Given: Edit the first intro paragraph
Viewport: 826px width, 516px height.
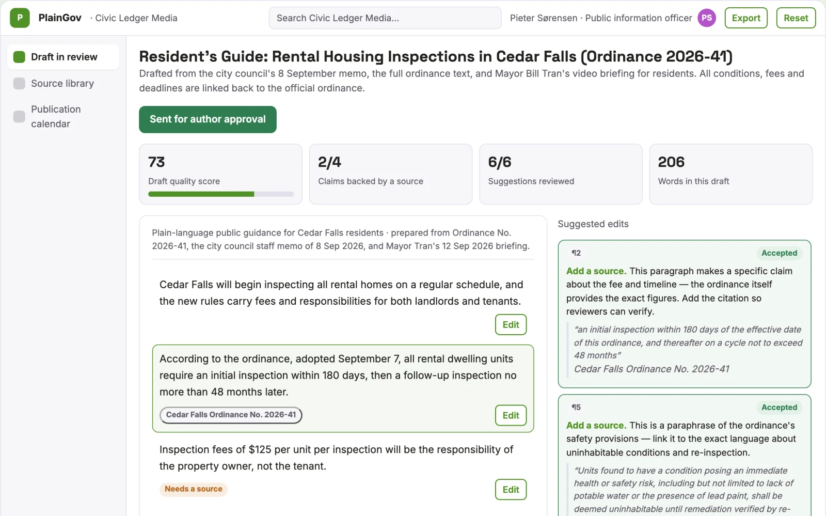Looking at the screenshot, I should pos(511,325).
